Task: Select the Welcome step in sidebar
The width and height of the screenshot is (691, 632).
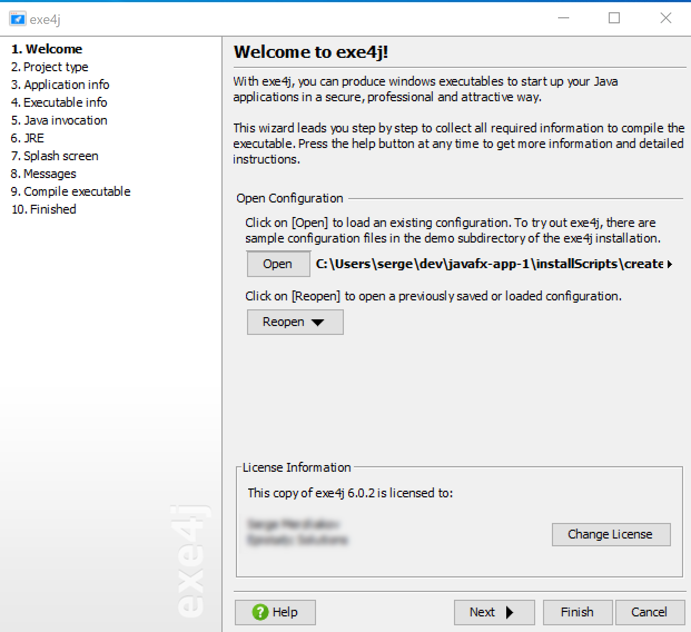Action: coord(47,49)
